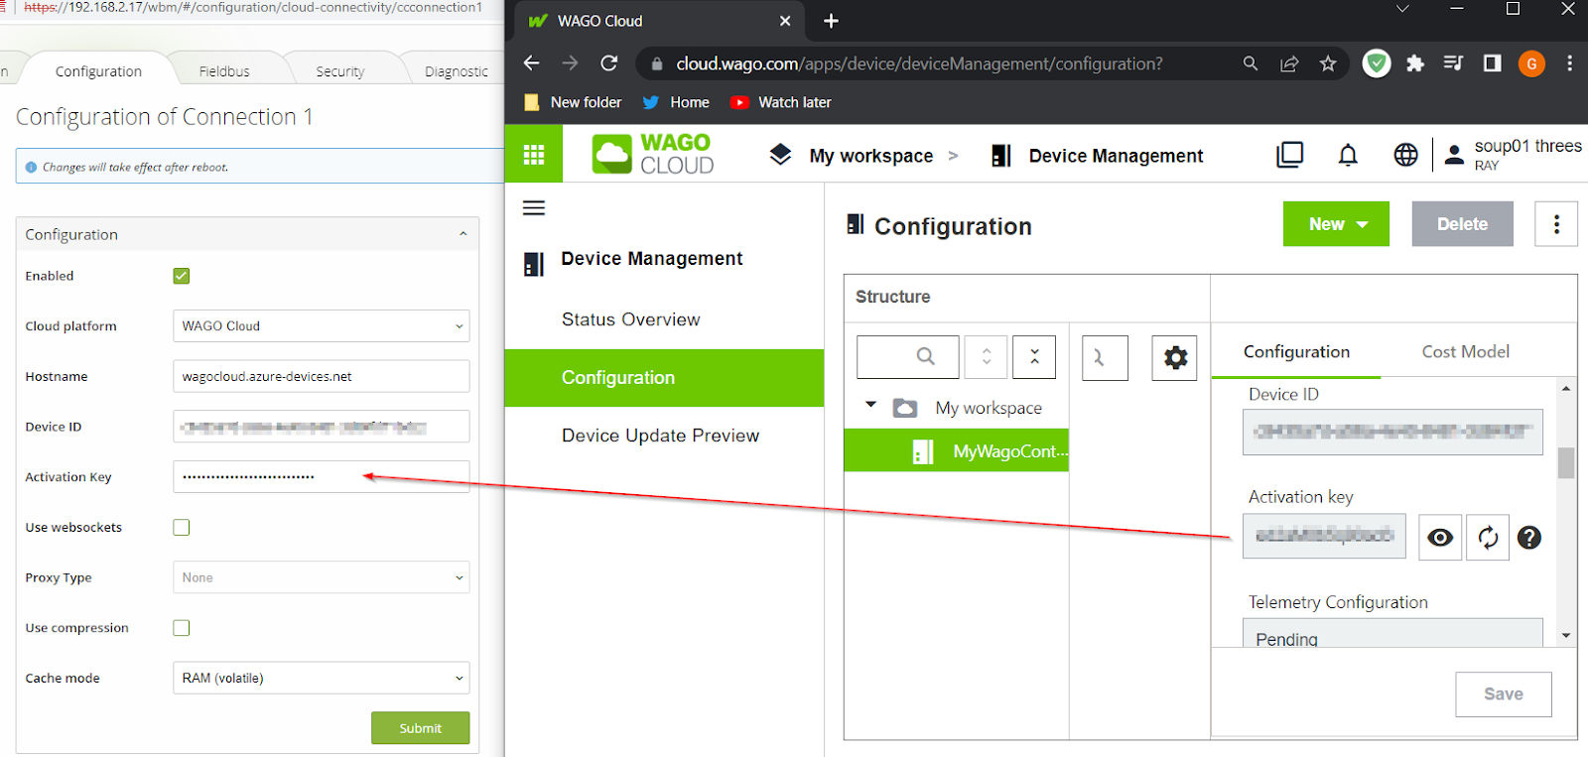
Task: Click scrollbar down arrow in device panel
Action: [1565, 636]
